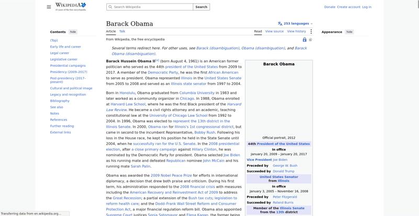Open the Sarah Palin link
The image size is (419, 216).
coord(140,166)
